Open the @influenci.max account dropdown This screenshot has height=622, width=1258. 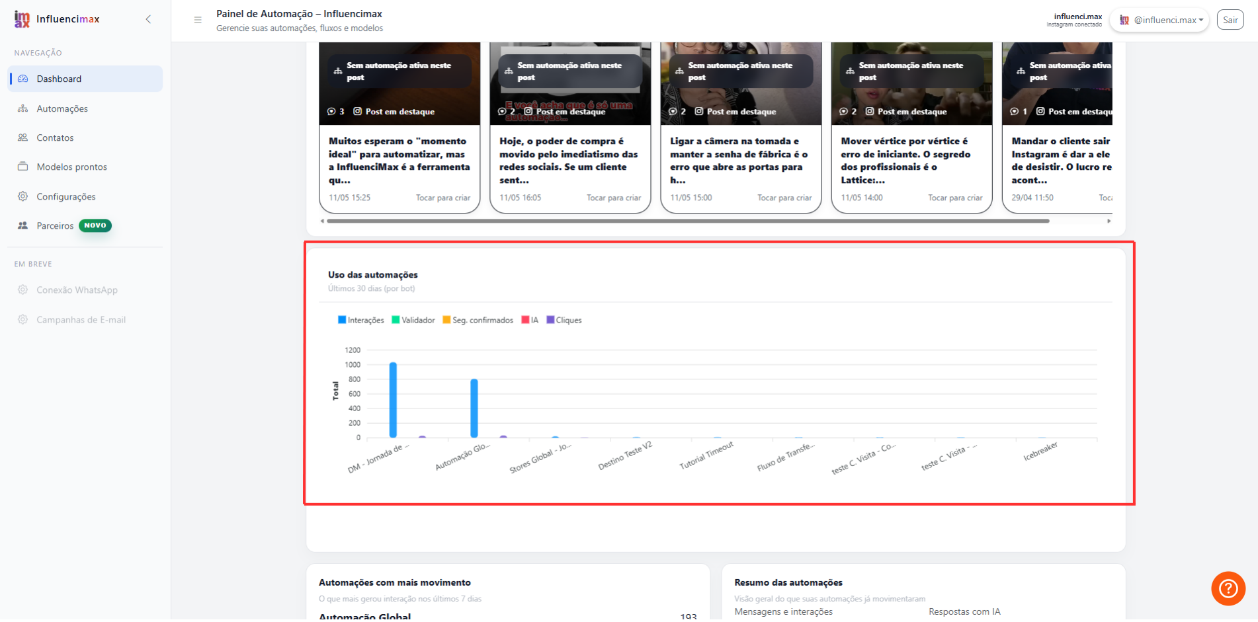pos(1159,20)
